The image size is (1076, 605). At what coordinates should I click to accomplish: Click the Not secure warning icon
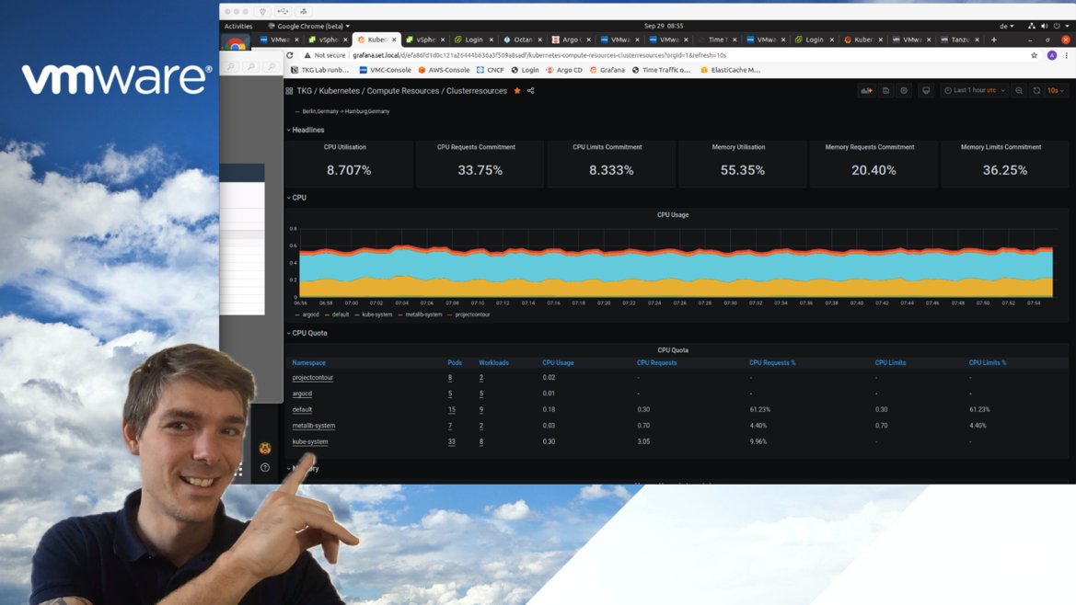pos(307,55)
